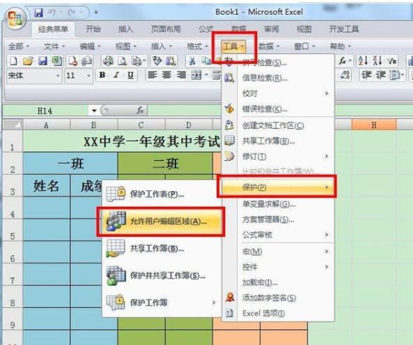Click the Increase Indent icon

pos(380,75)
